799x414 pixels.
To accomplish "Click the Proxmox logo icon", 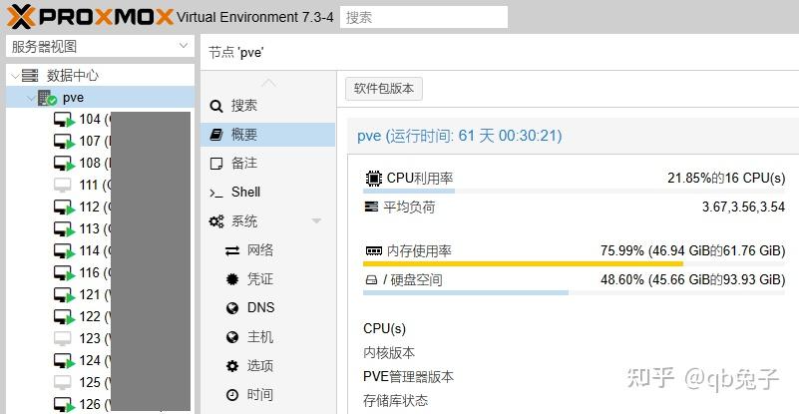I will point(20,16).
